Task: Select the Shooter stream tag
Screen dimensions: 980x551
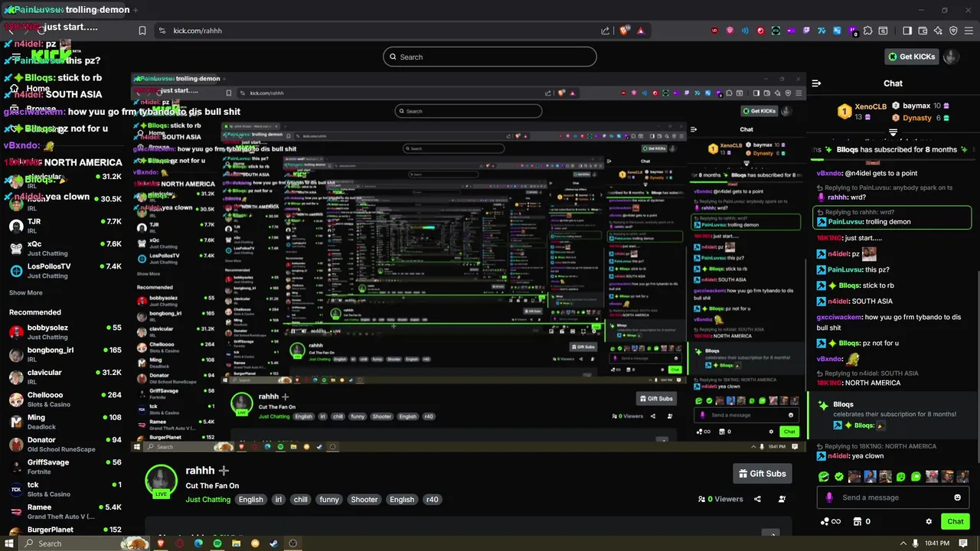Action: pyautogui.click(x=364, y=500)
